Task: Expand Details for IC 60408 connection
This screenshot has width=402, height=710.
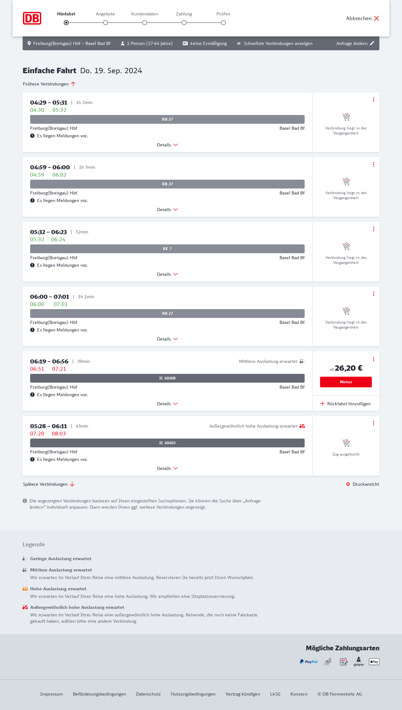Action: click(167, 404)
